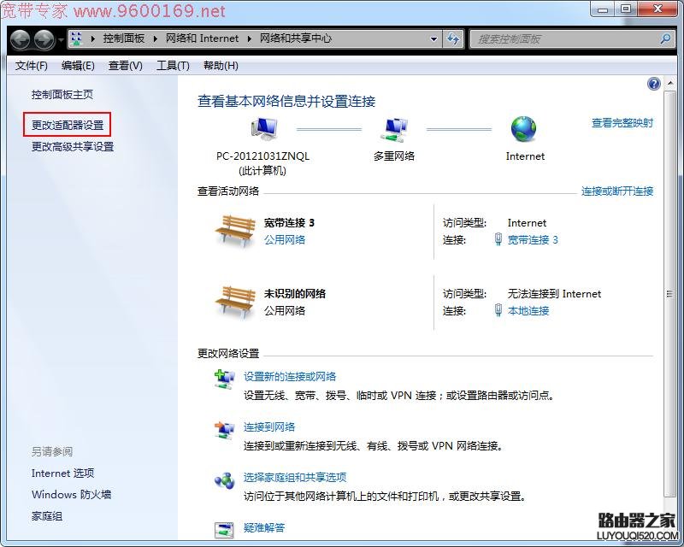Open the 工具(T) menu

click(174, 65)
